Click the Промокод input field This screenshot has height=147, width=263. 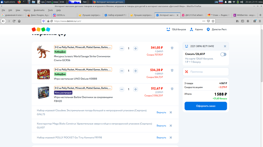[x=206, y=72]
